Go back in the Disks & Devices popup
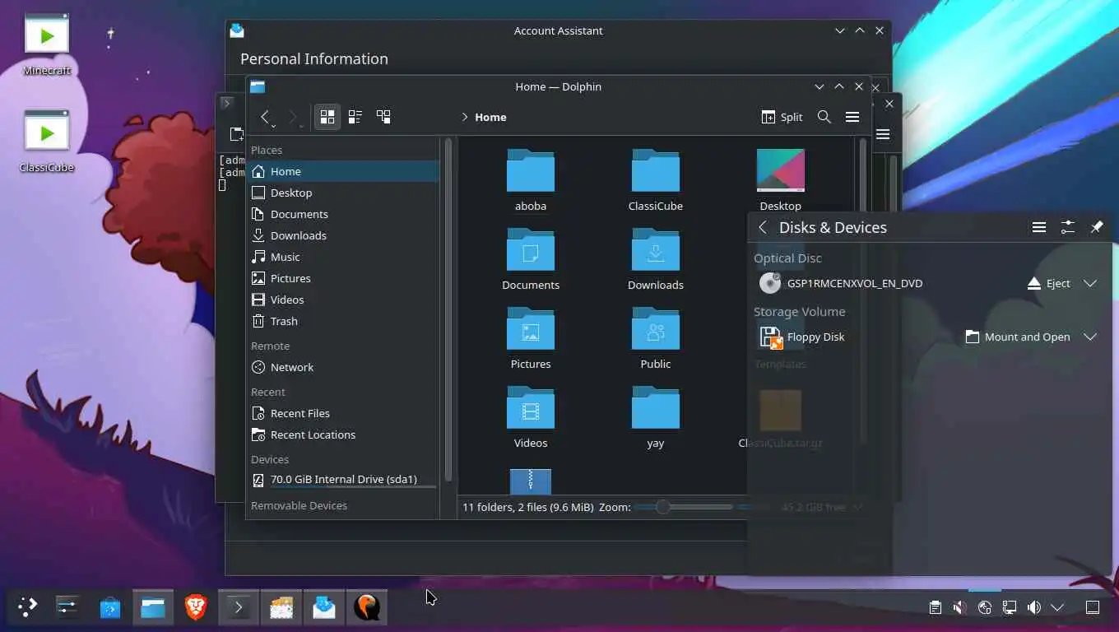Viewport: 1119px width, 632px height. [763, 228]
